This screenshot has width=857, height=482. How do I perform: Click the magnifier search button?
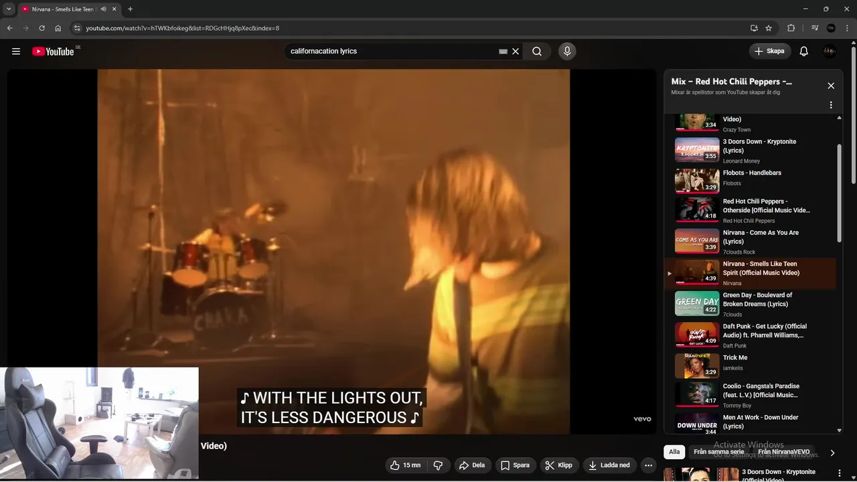pos(537,52)
